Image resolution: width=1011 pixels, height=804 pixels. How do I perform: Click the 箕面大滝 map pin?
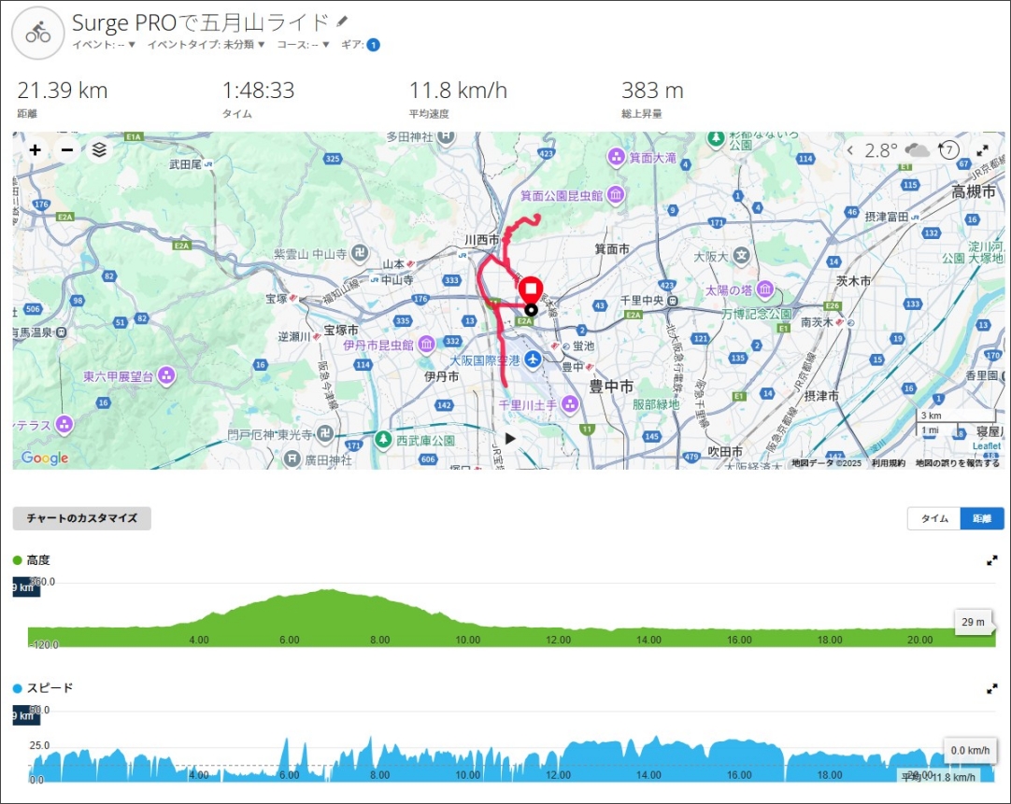(617, 156)
